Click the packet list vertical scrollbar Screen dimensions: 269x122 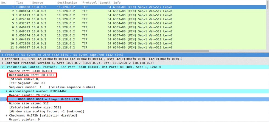pyautogui.click(x=268, y=5)
